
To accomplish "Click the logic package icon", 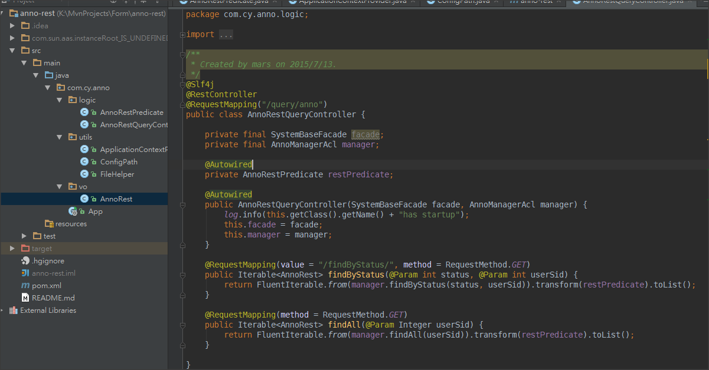I will click(73, 100).
